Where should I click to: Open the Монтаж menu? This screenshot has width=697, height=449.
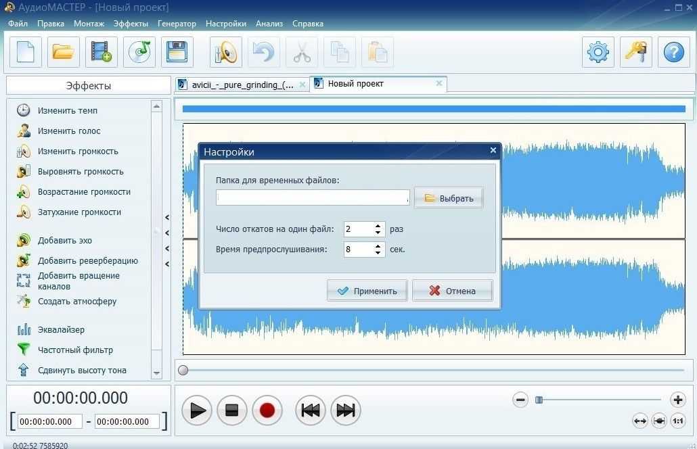pyautogui.click(x=89, y=24)
